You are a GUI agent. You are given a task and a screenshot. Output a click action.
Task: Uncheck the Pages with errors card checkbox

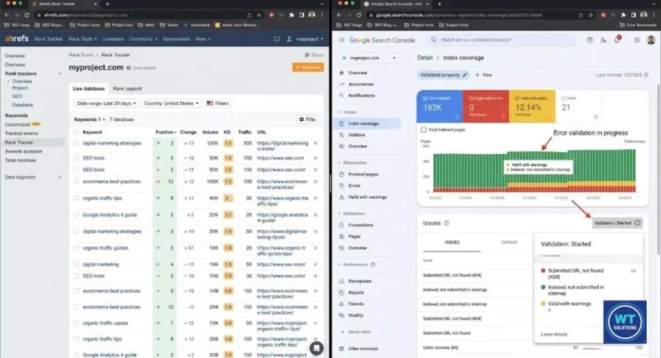click(471, 98)
